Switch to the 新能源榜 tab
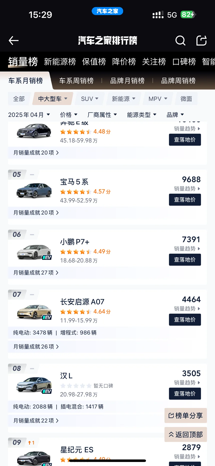Image resolution: width=215 pixels, height=466 pixels. (x=60, y=61)
